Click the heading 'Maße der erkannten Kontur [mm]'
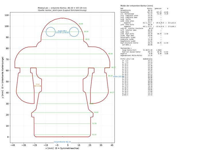Viewport: 201px width, 155px height. pyautogui.click(x=137, y=6)
